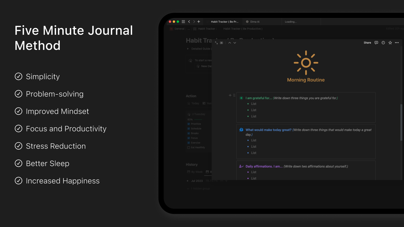This screenshot has width=404, height=227.
Task: Uncheck the Schedule checkbox
Action: tap(189, 129)
